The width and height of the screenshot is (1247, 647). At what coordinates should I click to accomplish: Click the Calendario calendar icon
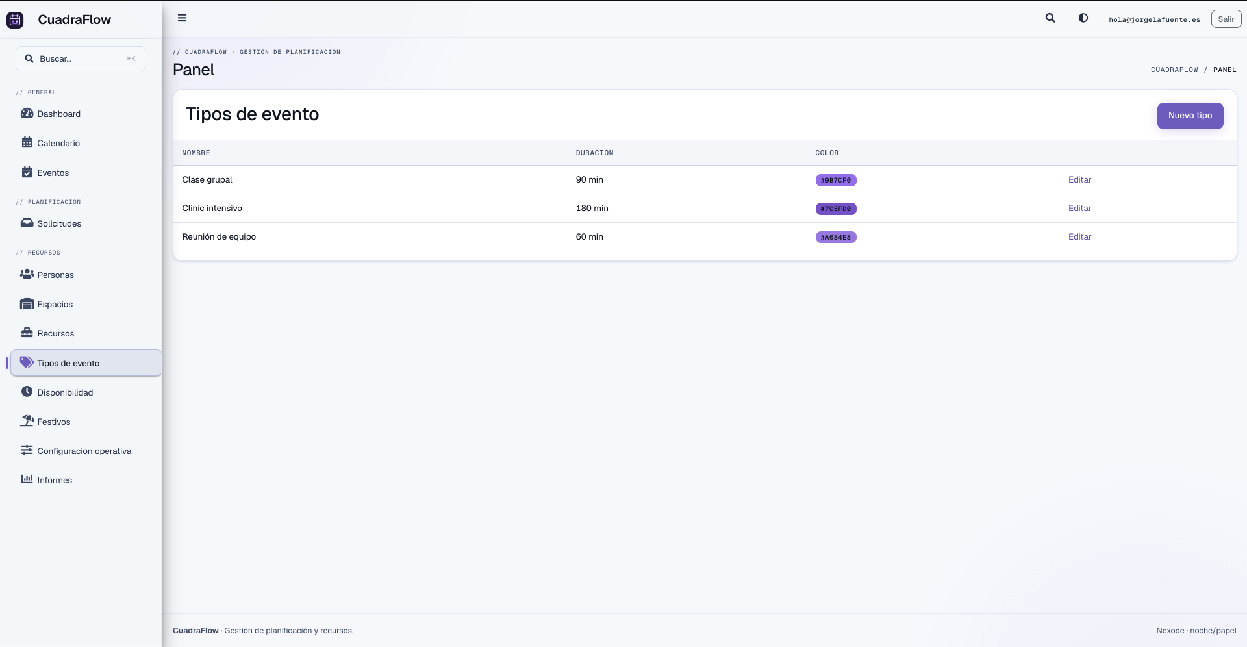(27, 142)
